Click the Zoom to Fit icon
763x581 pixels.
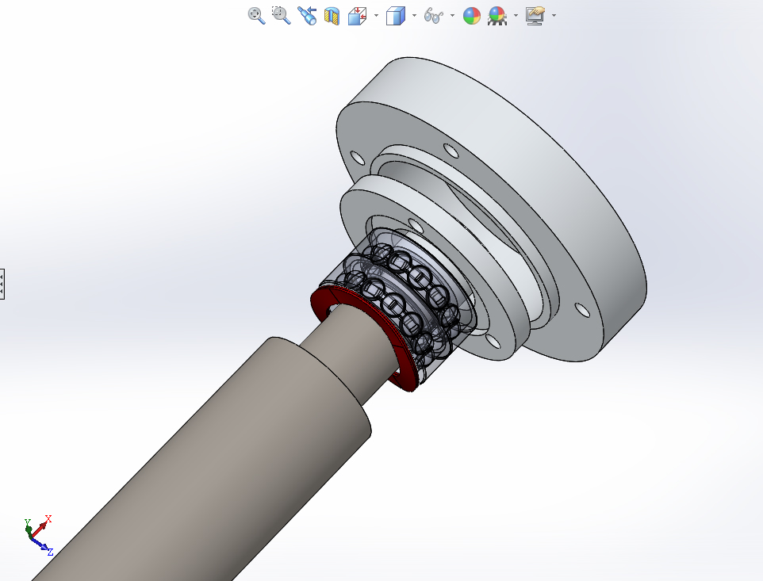256,16
